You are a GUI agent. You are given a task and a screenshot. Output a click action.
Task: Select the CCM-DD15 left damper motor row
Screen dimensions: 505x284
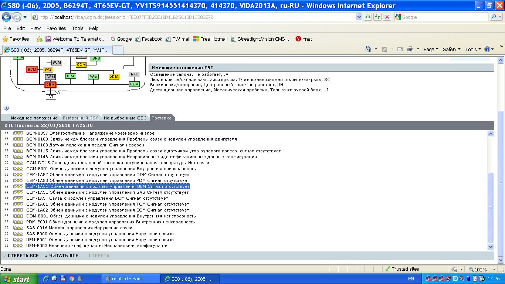pyautogui.click(x=118, y=163)
